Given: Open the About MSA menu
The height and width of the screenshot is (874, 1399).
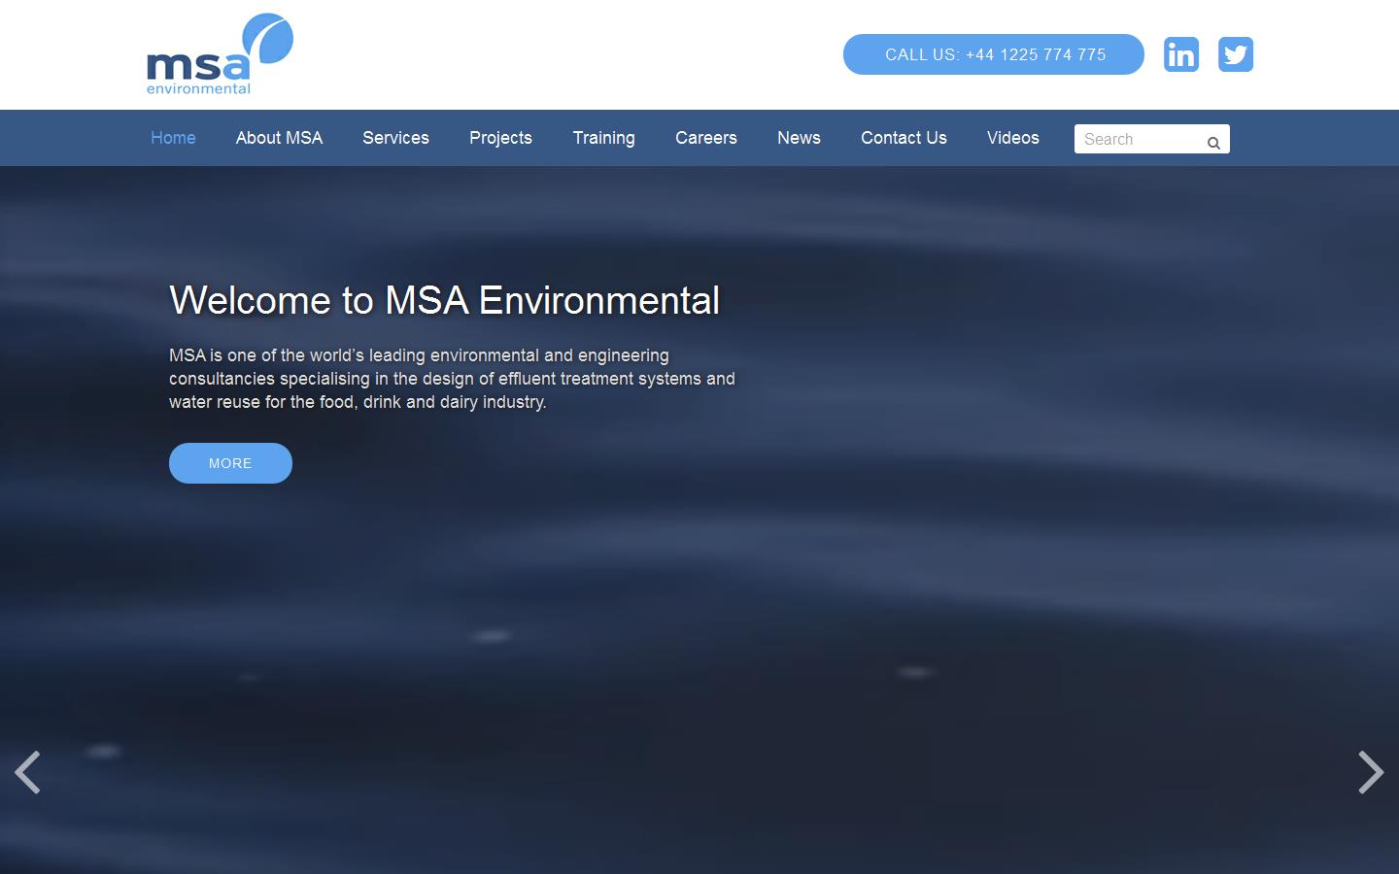Looking at the screenshot, I should (x=279, y=138).
